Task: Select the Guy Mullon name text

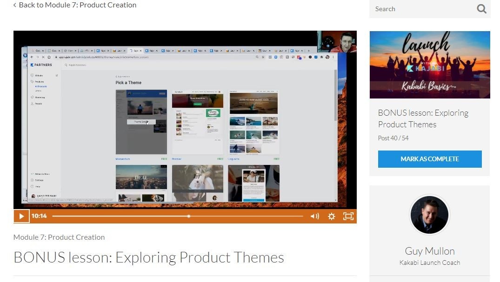Action: click(430, 251)
